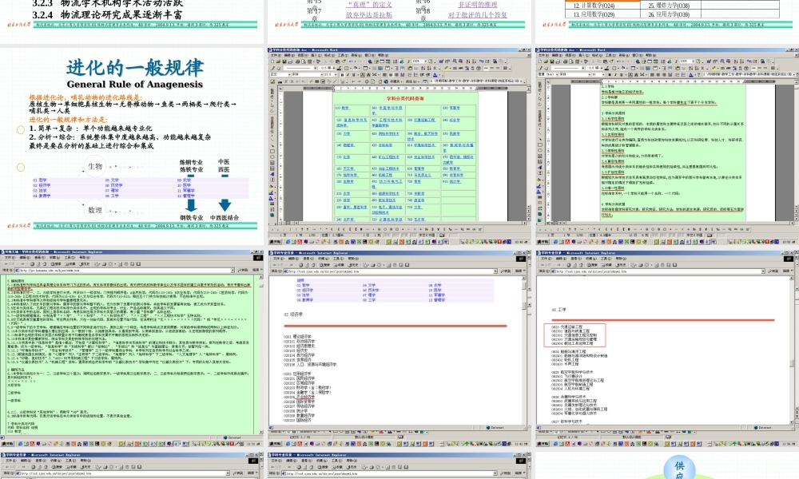Select the slide containing the 计算数学(024) table
Viewport: 799px width, 479px height.
pyautogui.click(x=666, y=22)
